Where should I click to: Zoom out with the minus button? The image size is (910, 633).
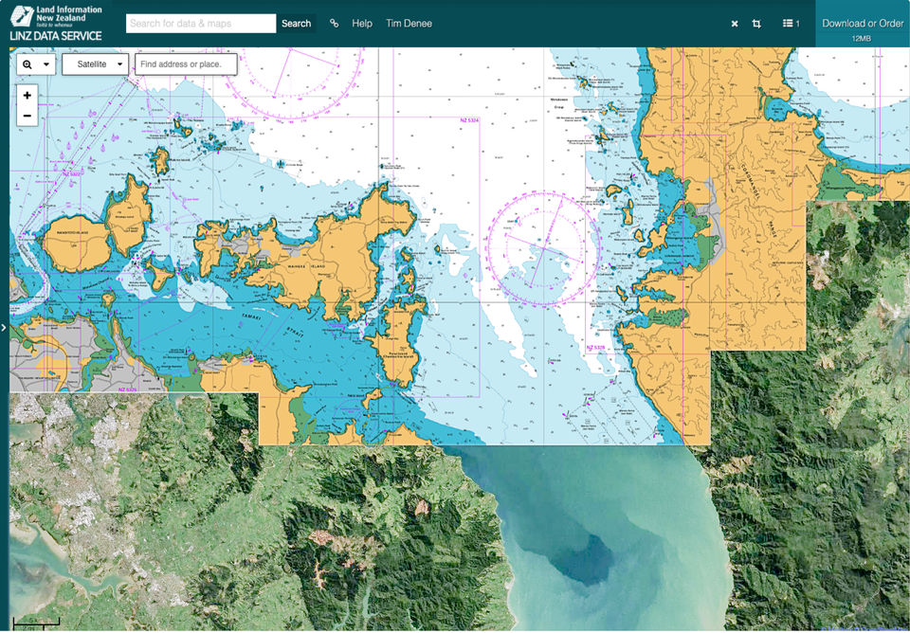click(x=27, y=116)
